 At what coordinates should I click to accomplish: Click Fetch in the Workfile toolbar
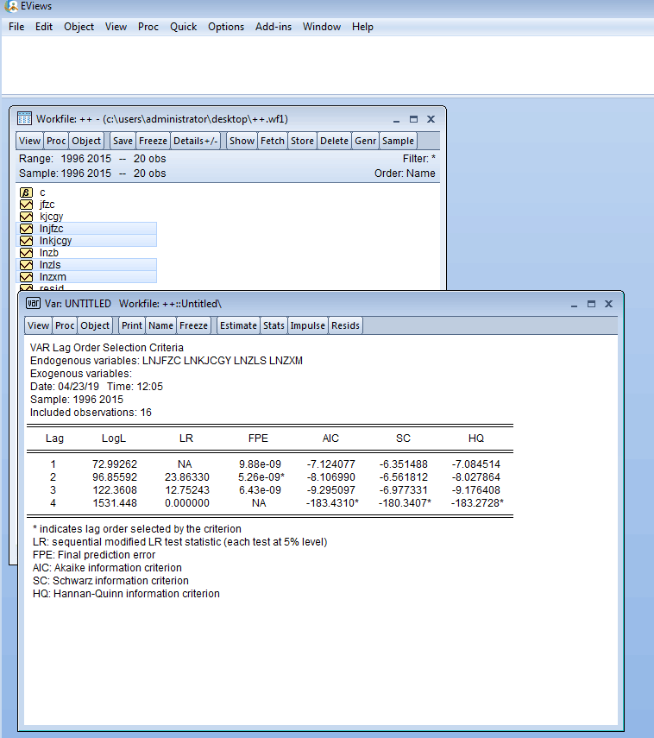click(273, 141)
